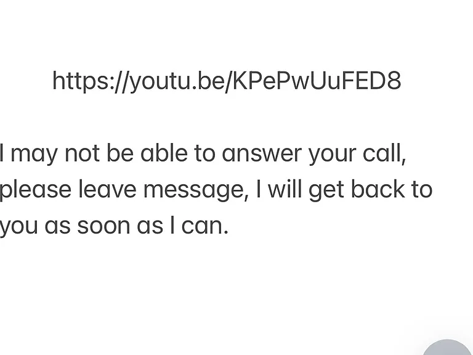473x355 pixels.
Task: Click "KPePwUuFED8" video ID in the URL
Action: point(317,81)
